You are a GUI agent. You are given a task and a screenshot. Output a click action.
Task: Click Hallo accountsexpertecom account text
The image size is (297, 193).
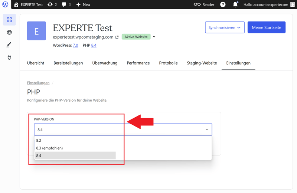266,4
